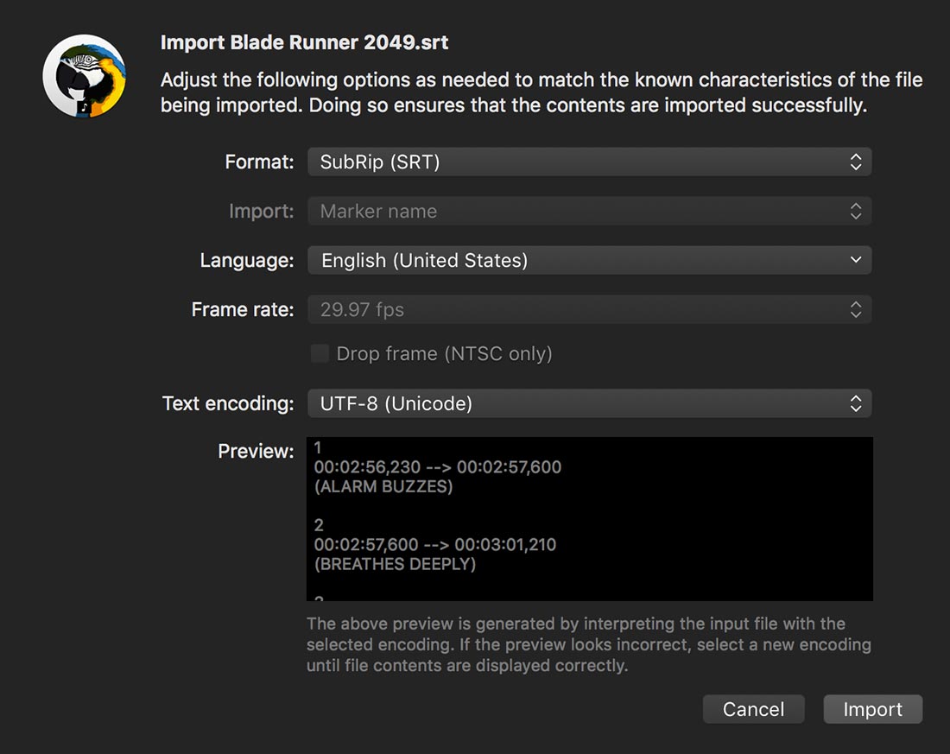Click the '(BREATHES DEEPLY)' line in the preview
The width and height of the screenshot is (950, 754).
click(395, 564)
